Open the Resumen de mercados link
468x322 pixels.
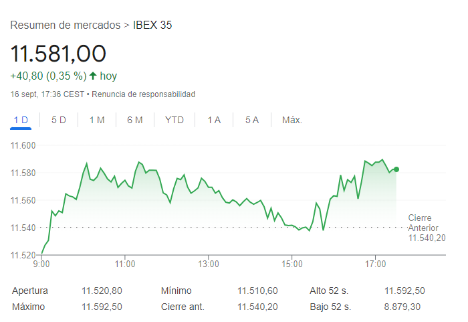pyautogui.click(x=66, y=25)
